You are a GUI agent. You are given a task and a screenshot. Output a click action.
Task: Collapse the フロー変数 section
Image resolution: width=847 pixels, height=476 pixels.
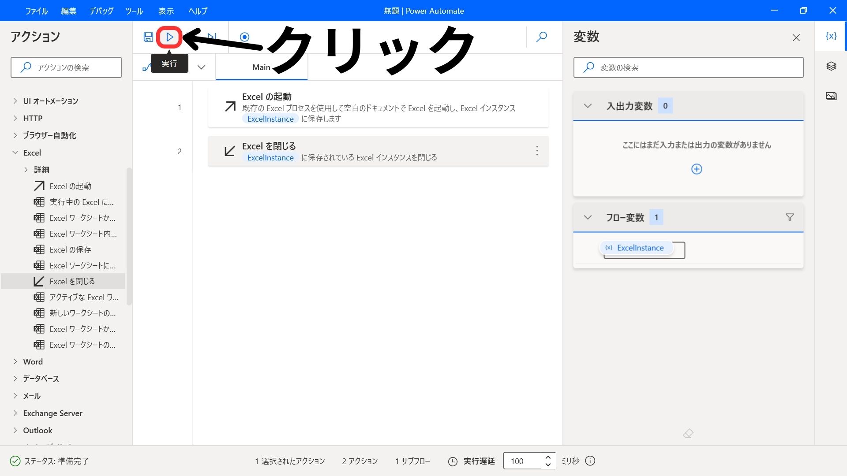coord(588,217)
